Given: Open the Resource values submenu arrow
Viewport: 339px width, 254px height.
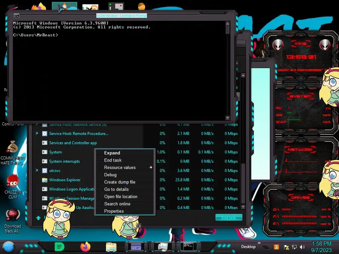Looking at the screenshot, I should 151,167.
